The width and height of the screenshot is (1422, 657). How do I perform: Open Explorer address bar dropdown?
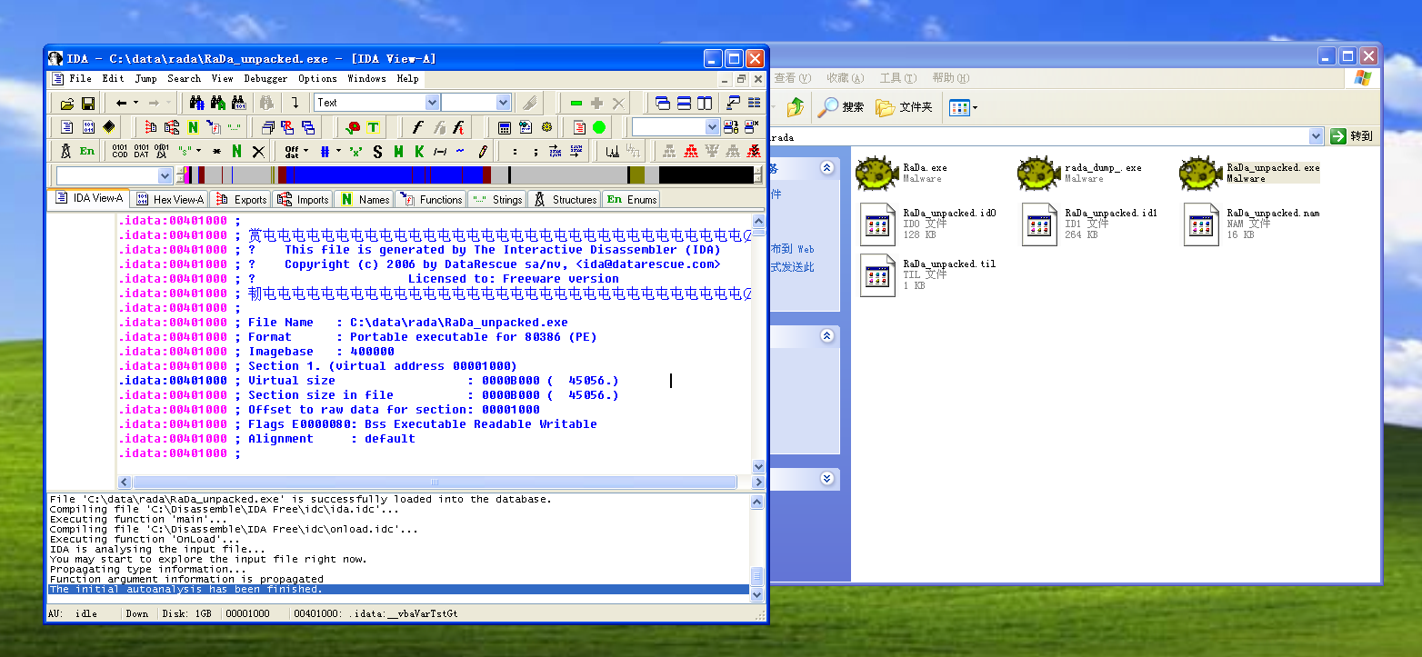point(1316,136)
